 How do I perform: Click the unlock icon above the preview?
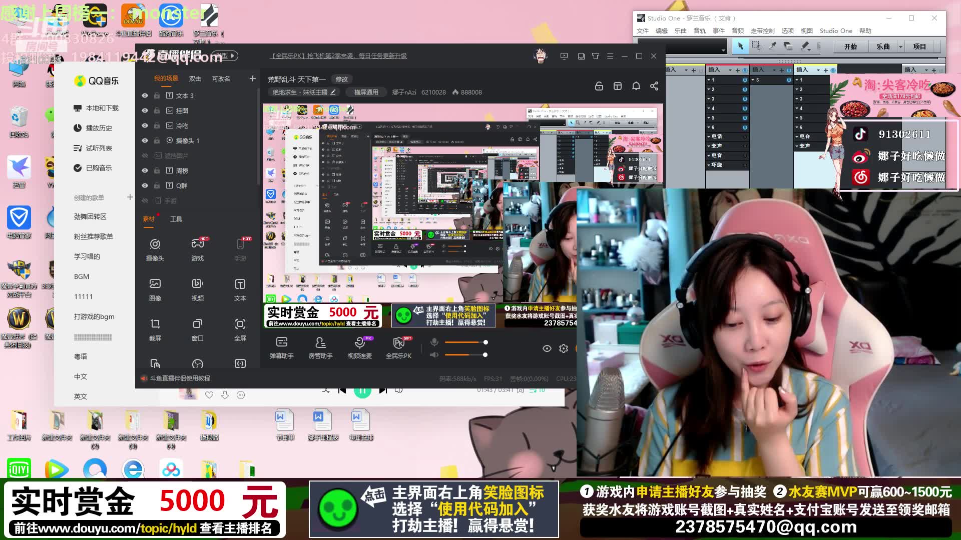pos(599,86)
